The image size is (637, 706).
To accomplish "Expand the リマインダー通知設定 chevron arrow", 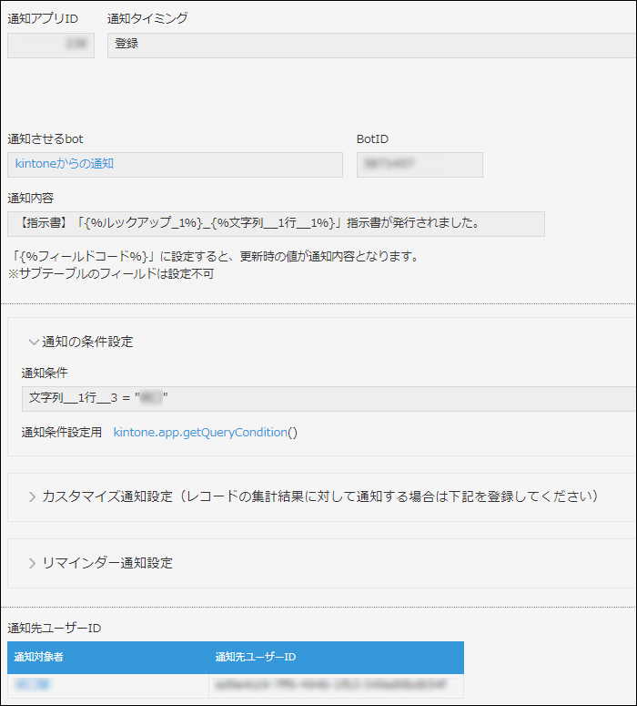I will pyautogui.click(x=33, y=563).
